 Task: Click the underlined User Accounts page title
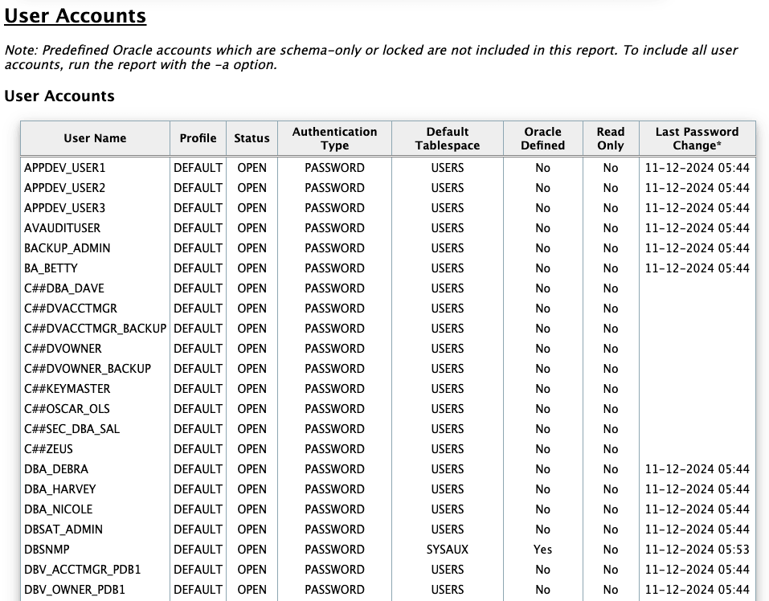point(76,16)
